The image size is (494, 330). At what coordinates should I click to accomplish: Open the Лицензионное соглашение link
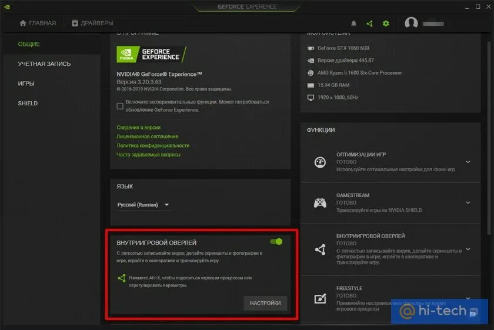coord(148,136)
